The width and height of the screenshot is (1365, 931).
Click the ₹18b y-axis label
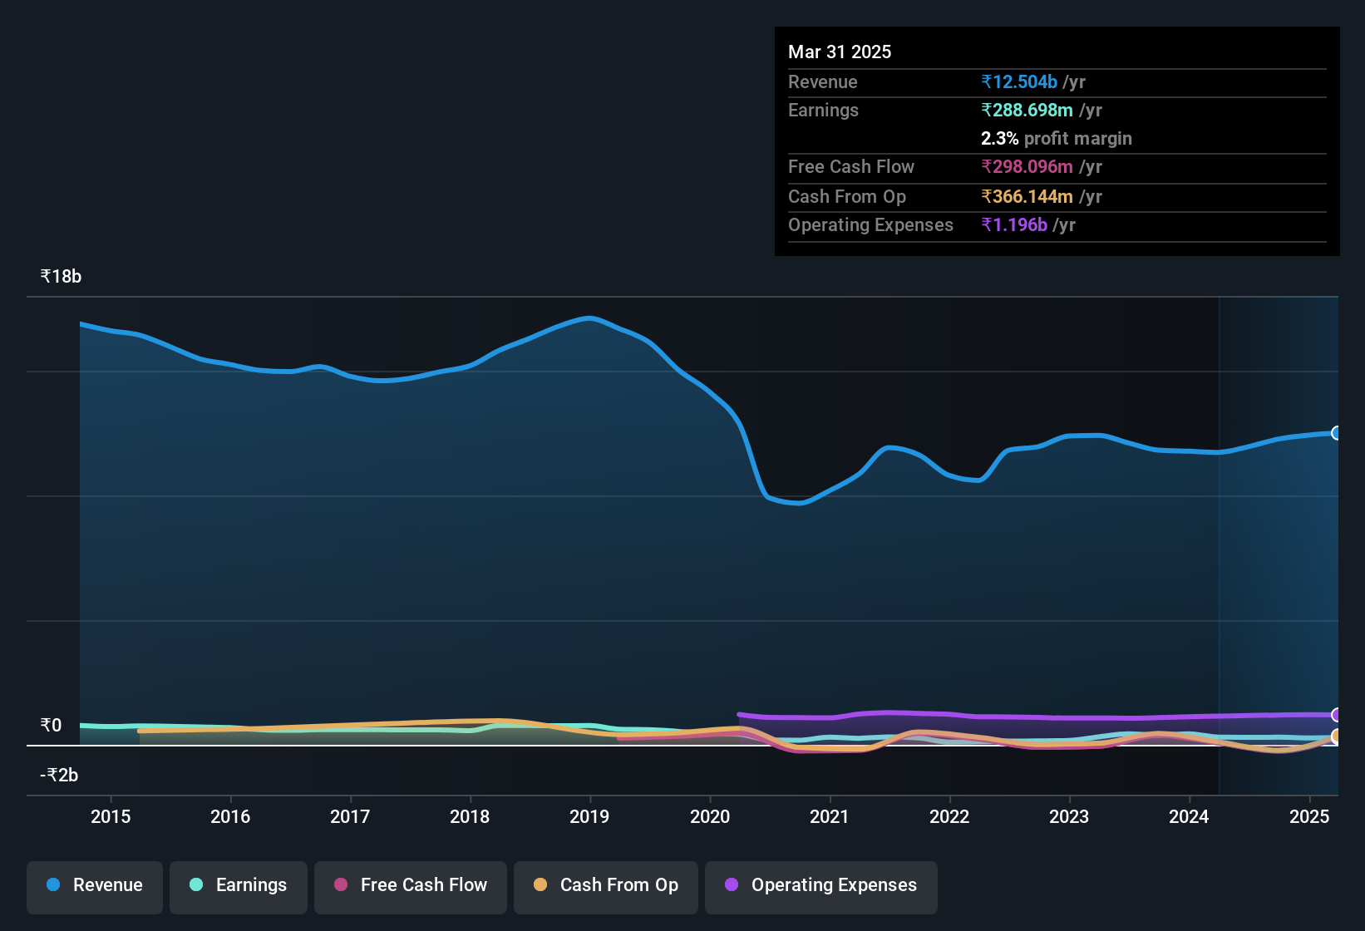[61, 277]
